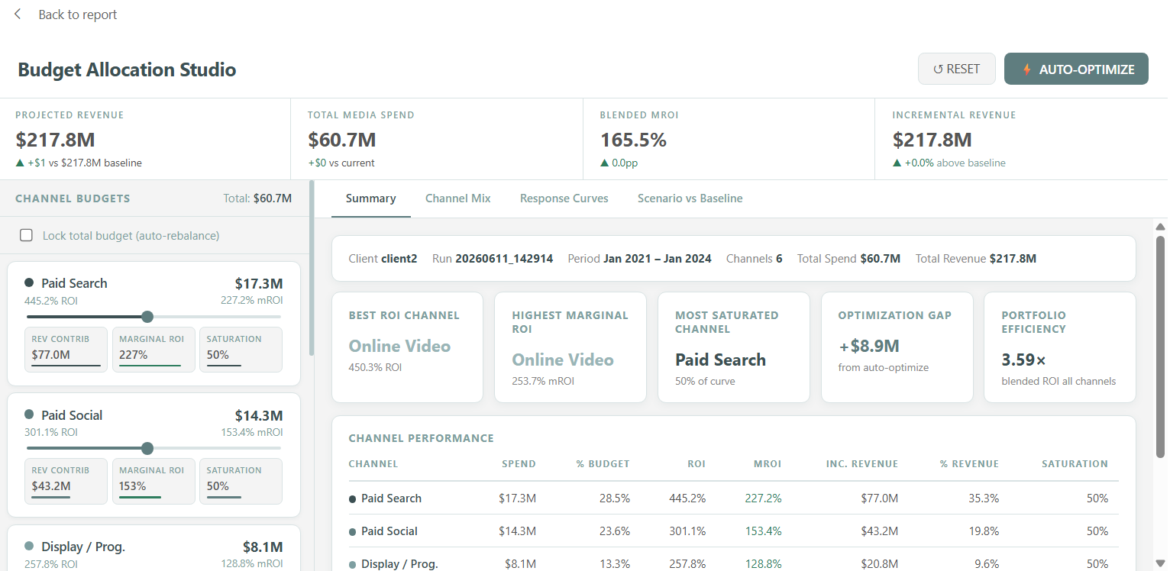The height and width of the screenshot is (571, 1170).
Task: Click the CHANNEL BUDGETS Total $60.7M text
Action: [x=257, y=198]
